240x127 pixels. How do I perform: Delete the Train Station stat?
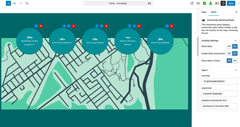172,26
